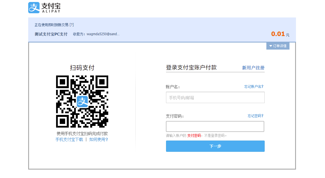
Task: Click 忘记账户名? link
Action: (254, 87)
